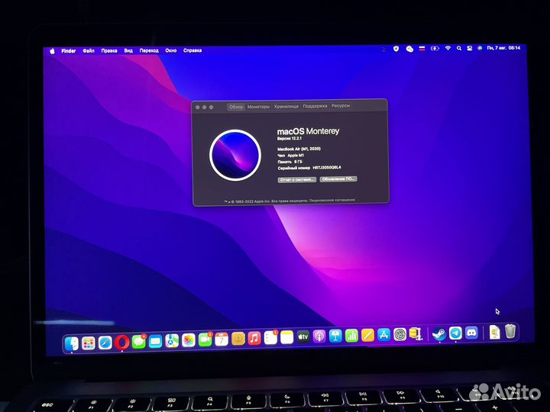Switch to the Хранилище tab
The height and width of the screenshot is (412, 550).
click(286, 106)
